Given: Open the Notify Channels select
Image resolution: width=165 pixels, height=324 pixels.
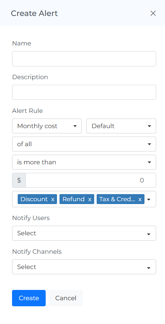Looking at the screenshot, I should (x=84, y=267).
